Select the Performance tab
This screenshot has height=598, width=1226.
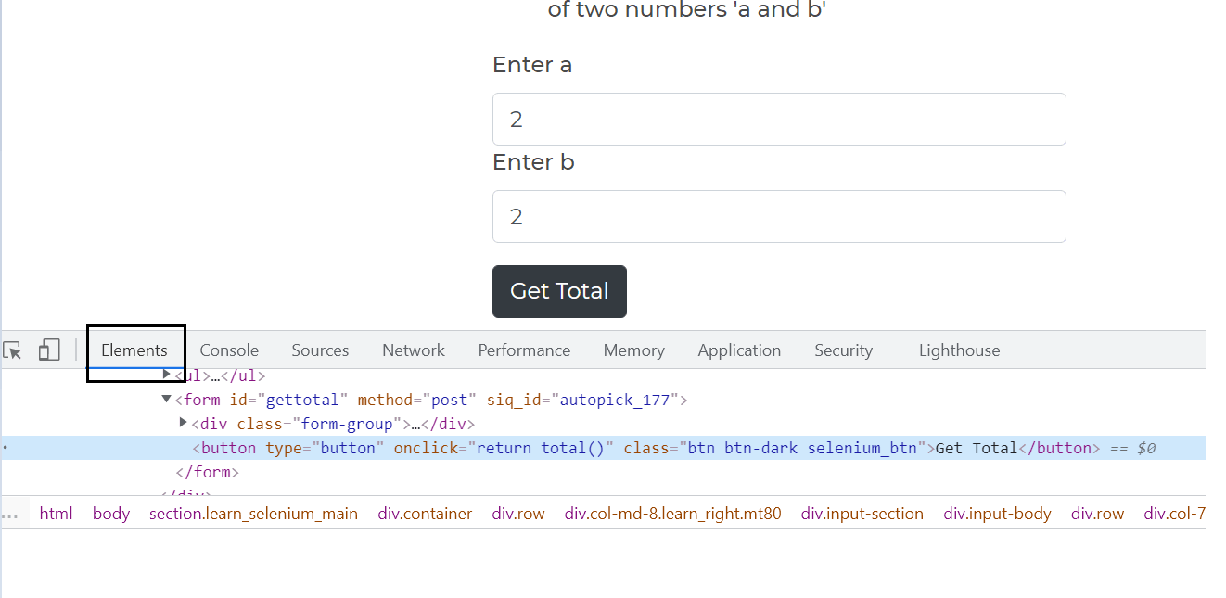point(524,350)
